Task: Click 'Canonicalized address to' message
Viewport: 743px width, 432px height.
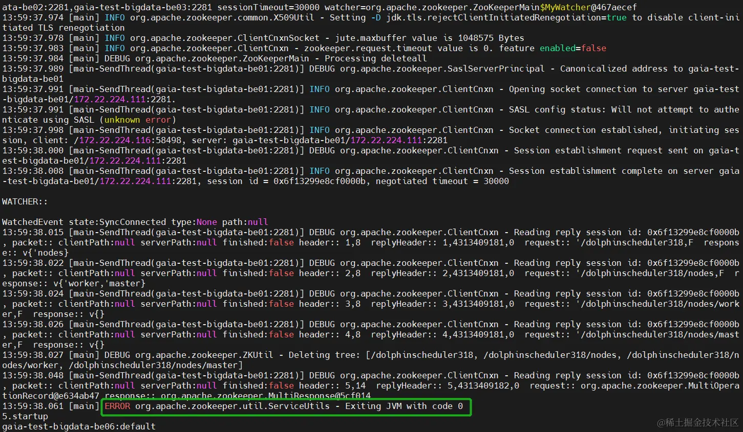Action: [x=622, y=69]
